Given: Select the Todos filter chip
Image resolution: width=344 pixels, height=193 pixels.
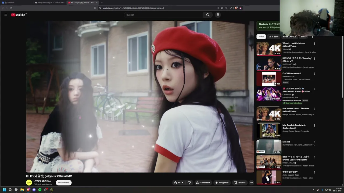Looking at the screenshot, I should click(261, 37).
